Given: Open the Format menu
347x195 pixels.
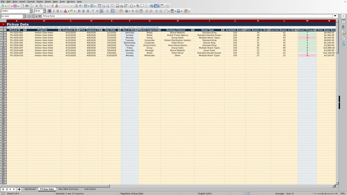Looking at the screenshot, I should click(x=31, y=1).
